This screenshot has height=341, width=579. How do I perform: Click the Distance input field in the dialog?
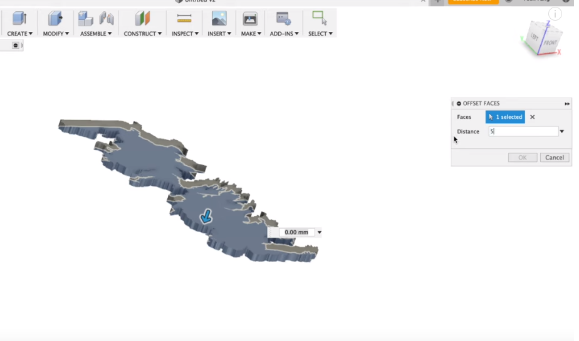click(523, 131)
